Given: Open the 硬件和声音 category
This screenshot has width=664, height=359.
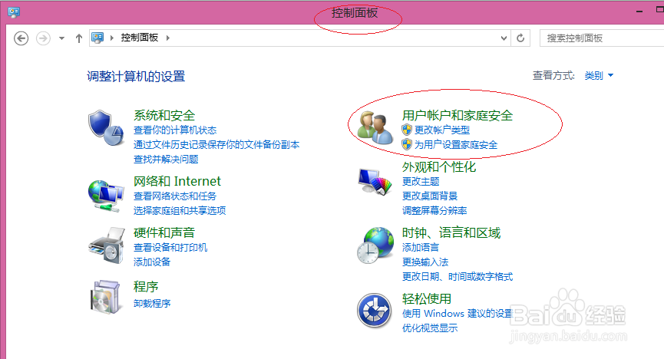Looking at the screenshot, I should click(x=164, y=232).
